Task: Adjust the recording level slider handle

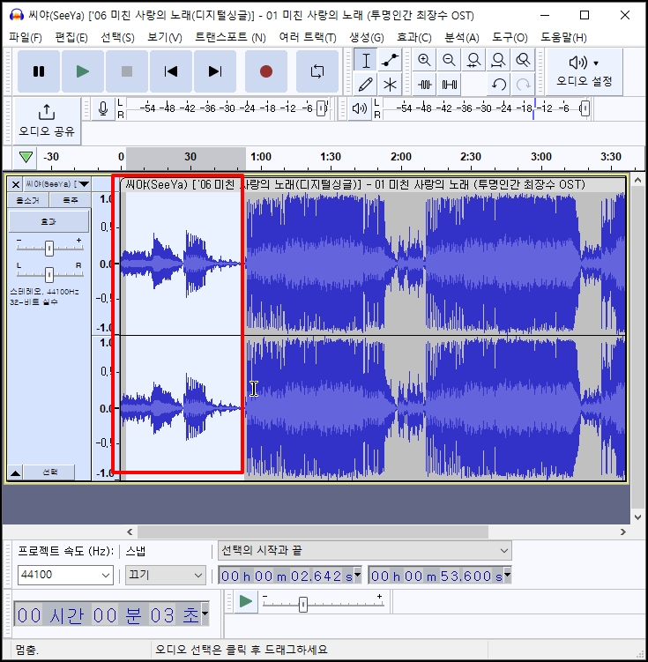Action: click(321, 108)
